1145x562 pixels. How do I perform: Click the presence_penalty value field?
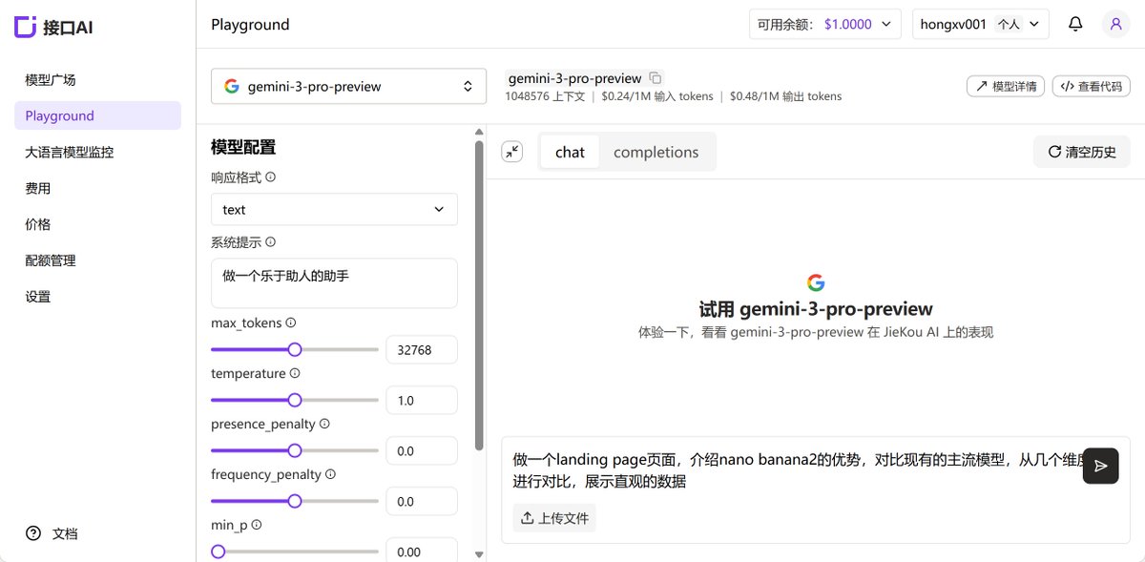422,451
